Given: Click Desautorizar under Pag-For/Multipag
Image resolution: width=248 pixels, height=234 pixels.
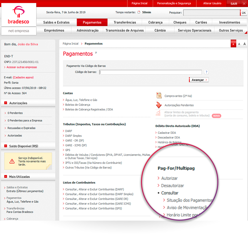Looking at the screenshot, I should [x=173, y=186].
